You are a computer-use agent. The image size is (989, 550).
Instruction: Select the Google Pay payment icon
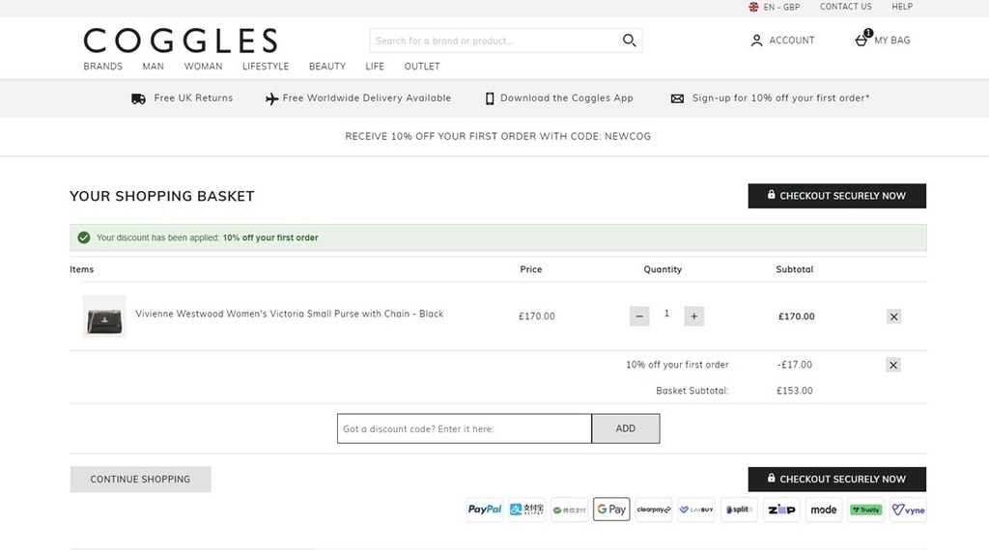pyautogui.click(x=611, y=509)
